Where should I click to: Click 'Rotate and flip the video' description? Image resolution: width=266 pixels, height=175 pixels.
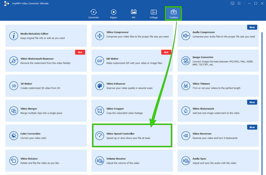click(39, 163)
